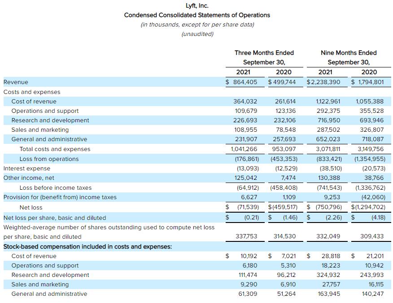Click the research and development value "226,693"

pyautogui.click(x=245, y=120)
